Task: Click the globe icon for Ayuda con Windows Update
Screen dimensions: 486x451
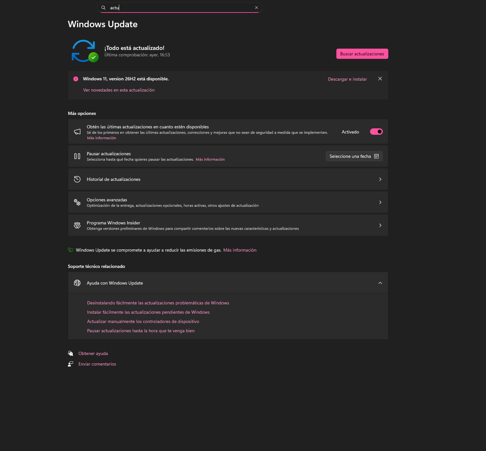Action: click(77, 283)
